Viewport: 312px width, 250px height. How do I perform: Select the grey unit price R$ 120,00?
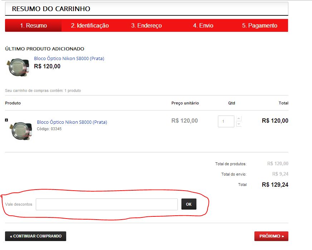click(185, 121)
